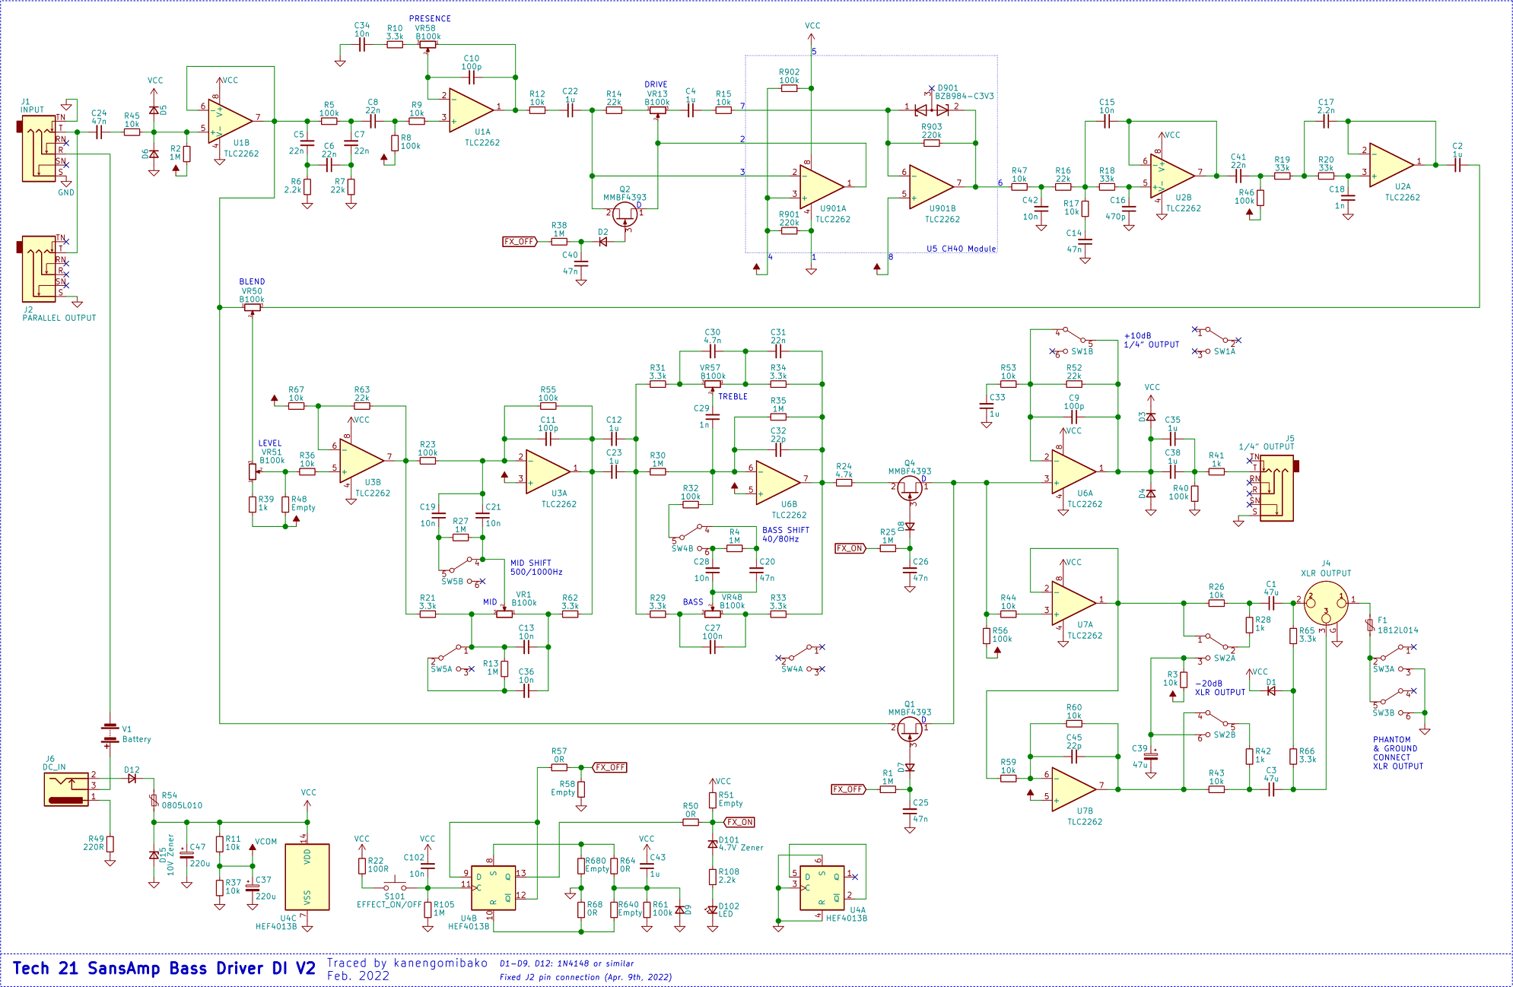Image resolution: width=1513 pixels, height=987 pixels.
Task: Click the "LEVEL" control label
Action: 270,443
